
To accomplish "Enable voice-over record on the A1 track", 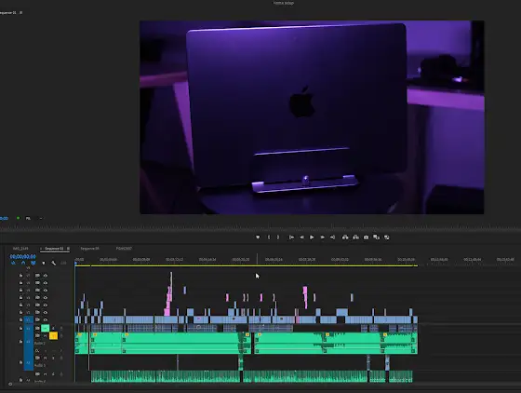I will tap(61, 328).
